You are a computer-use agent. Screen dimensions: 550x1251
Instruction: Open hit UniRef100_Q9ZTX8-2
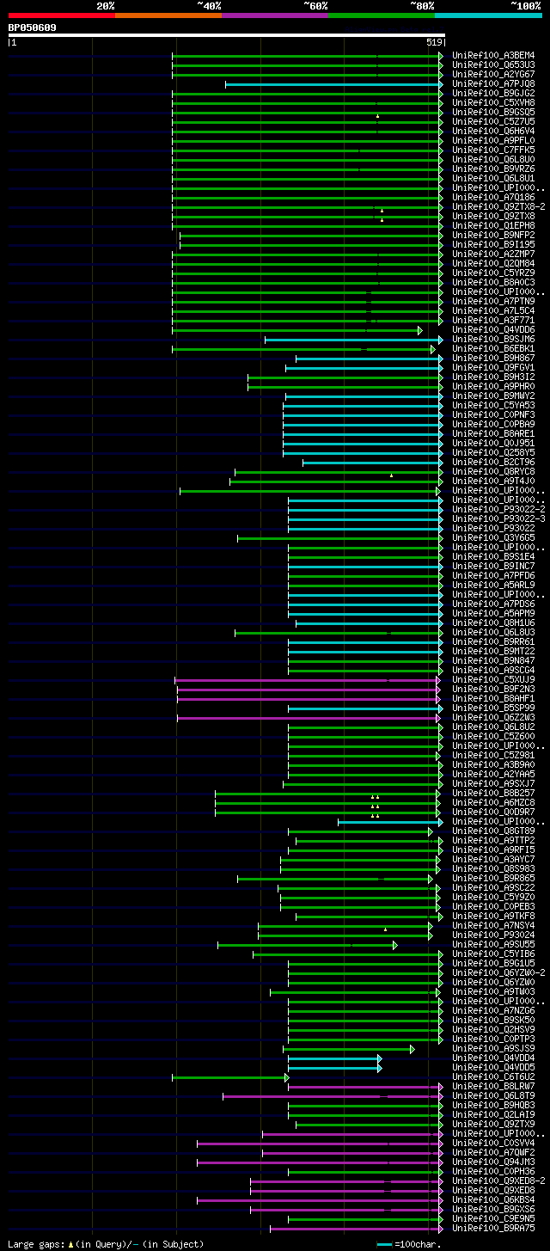point(498,207)
